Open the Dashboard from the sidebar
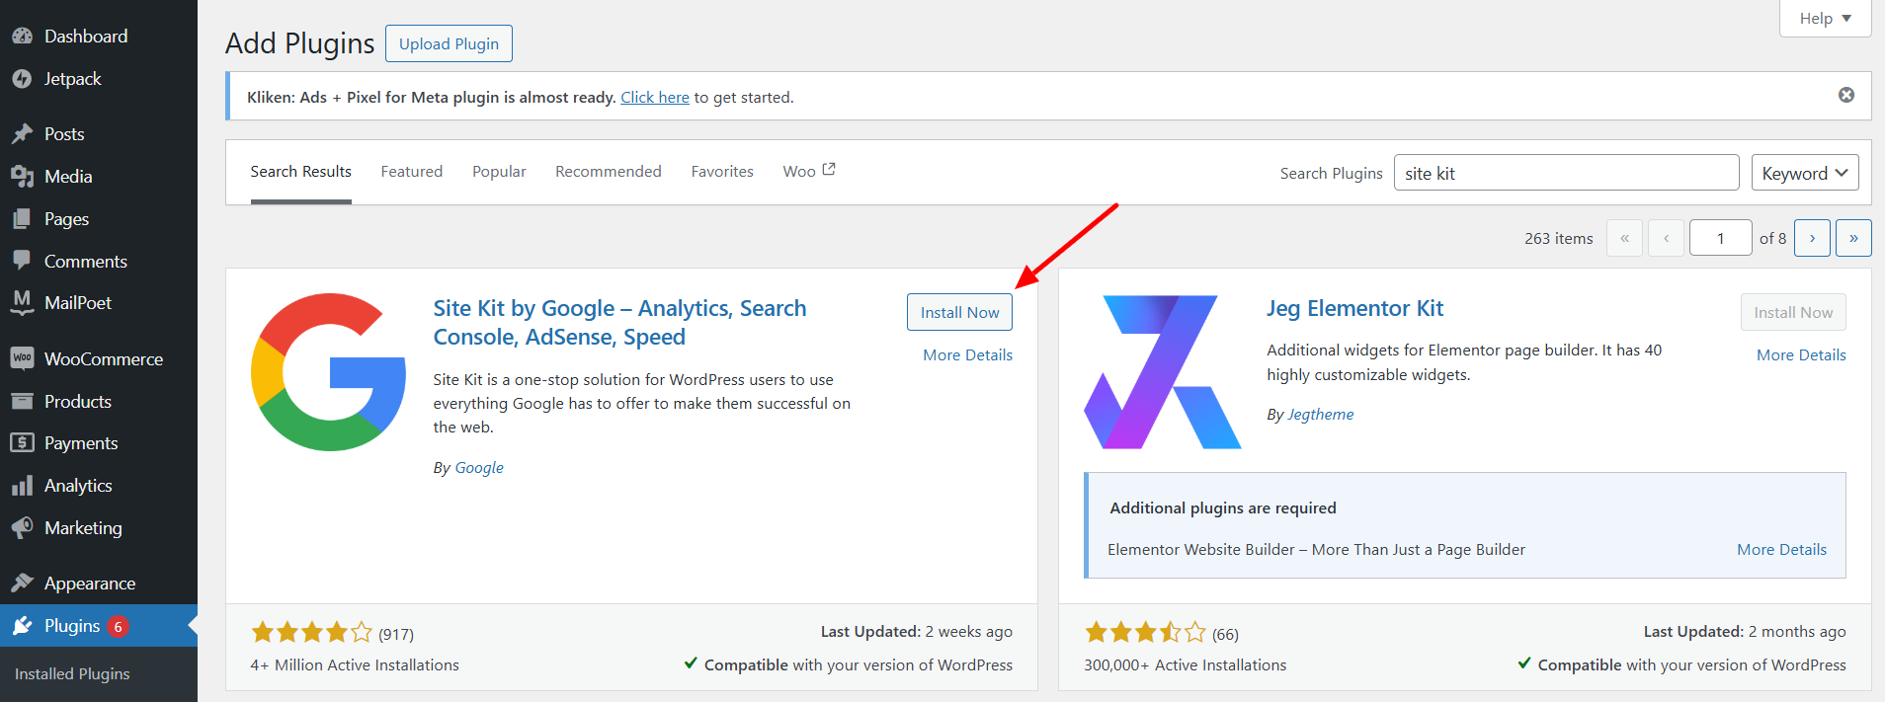 (25, 36)
